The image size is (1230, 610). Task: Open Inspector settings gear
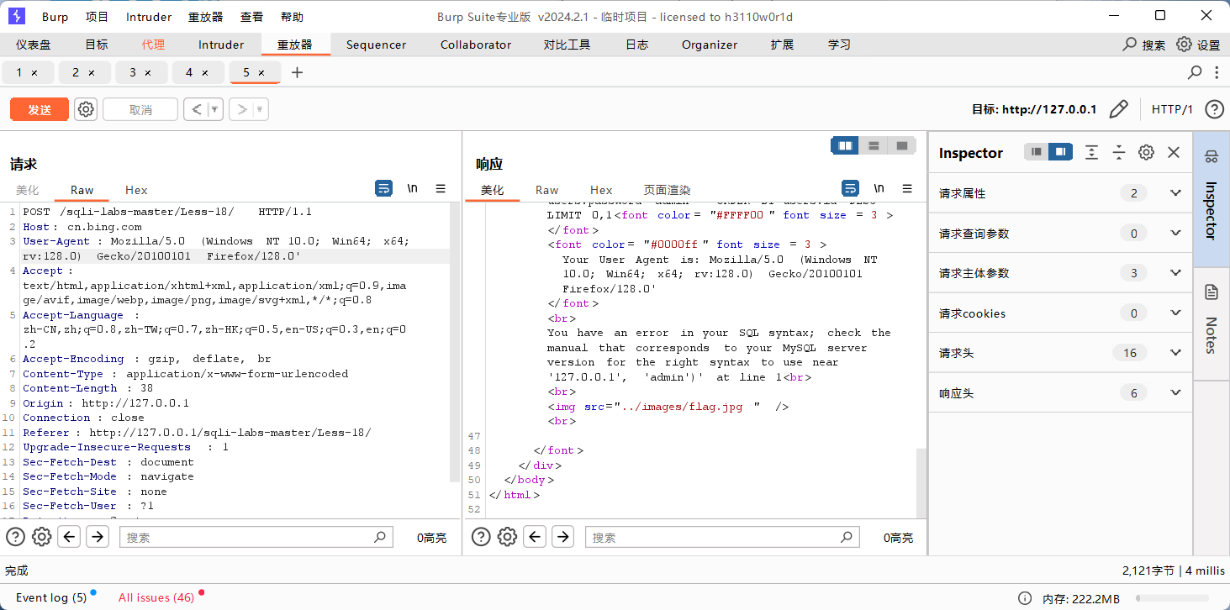coord(1146,152)
